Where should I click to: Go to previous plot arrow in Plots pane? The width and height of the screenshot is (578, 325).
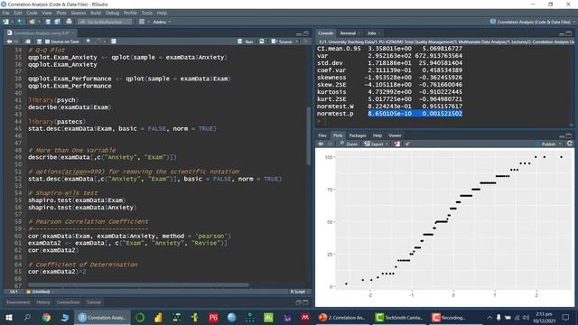(321, 144)
